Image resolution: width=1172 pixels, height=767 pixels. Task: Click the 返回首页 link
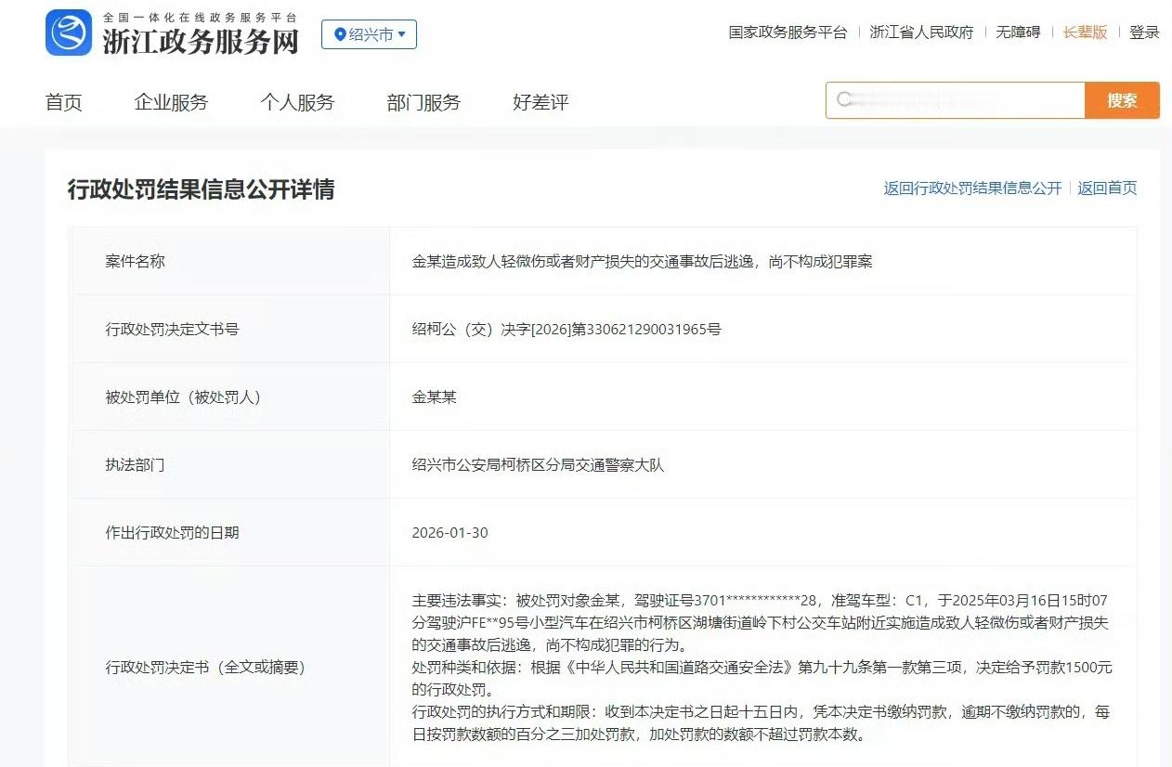pos(1106,188)
